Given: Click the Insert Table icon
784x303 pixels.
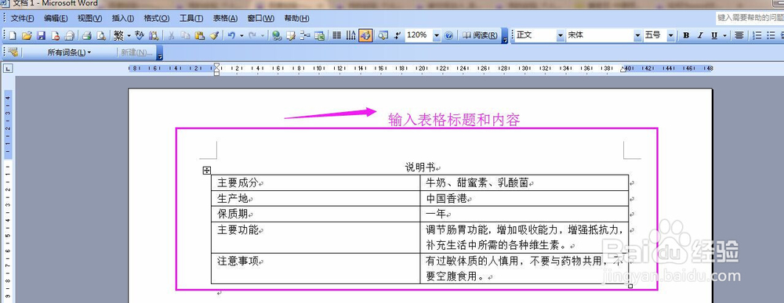Looking at the screenshot, I should pyautogui.click(x=304, y=35).
